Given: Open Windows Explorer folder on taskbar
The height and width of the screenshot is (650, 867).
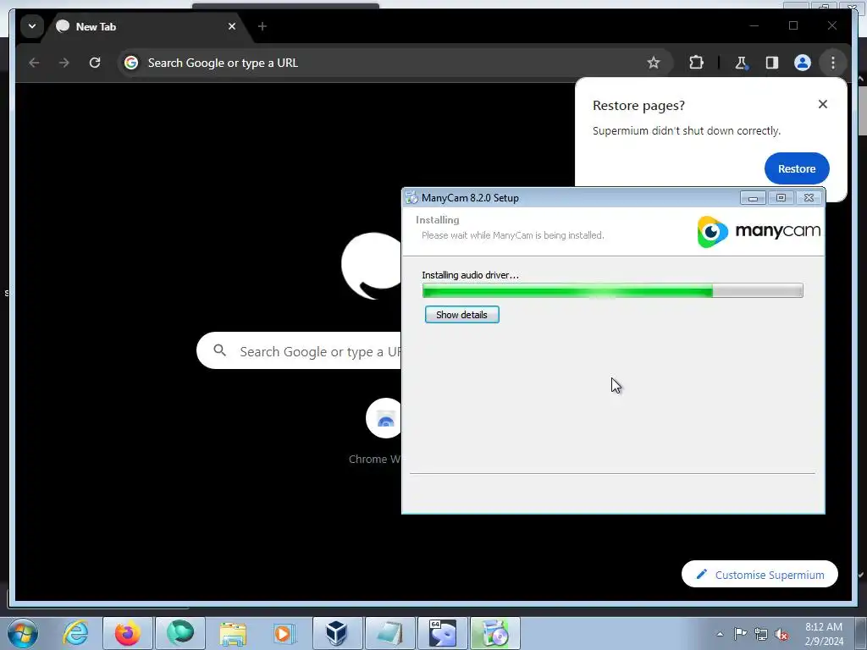Looking at the screenshot, I should tap(233, 633).
